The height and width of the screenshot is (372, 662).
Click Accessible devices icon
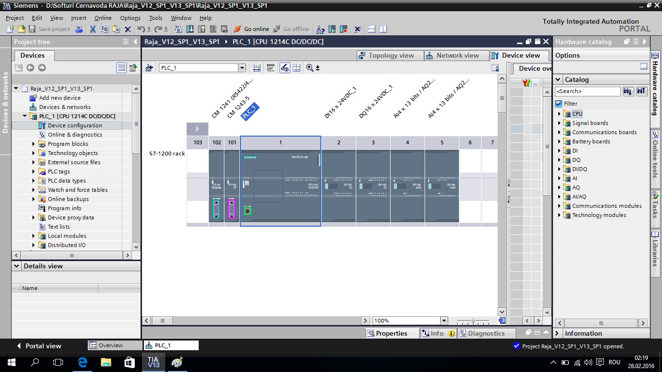[320, 29]
